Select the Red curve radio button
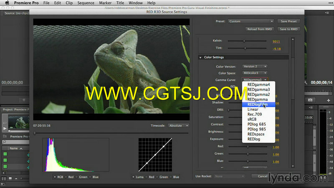Viewport: 334px width, 188px height. (x=147, y=177)
